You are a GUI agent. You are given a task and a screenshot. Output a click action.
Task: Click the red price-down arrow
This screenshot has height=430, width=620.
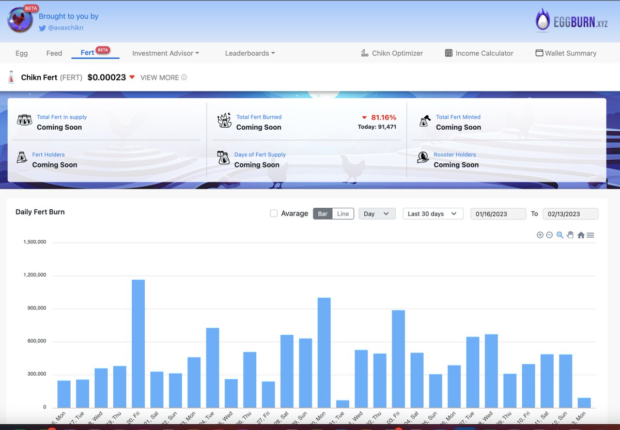(132, 78)
